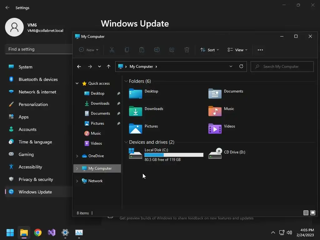The image size is (320, 240).
Task: Select Bluetooth & devices in Settings
Action: [38, 79]
